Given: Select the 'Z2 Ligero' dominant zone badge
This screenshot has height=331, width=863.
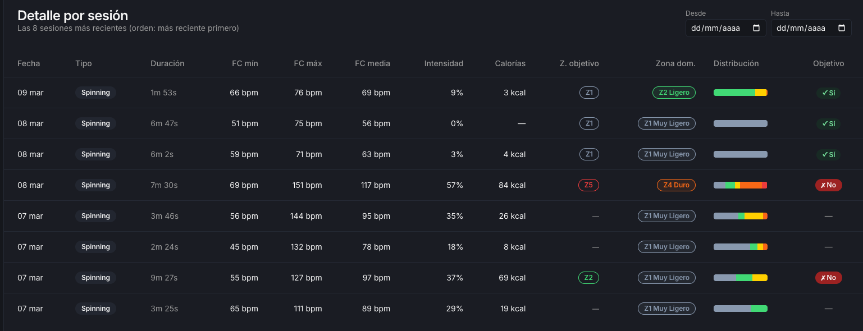Looking at the screenshot, I should coord(674,93).
